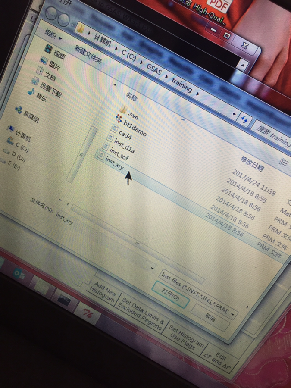Click 新建文件夹 (New folder) button
This screenshot has width=291, height=388.
pyautogui.click(x=88, y=54)
